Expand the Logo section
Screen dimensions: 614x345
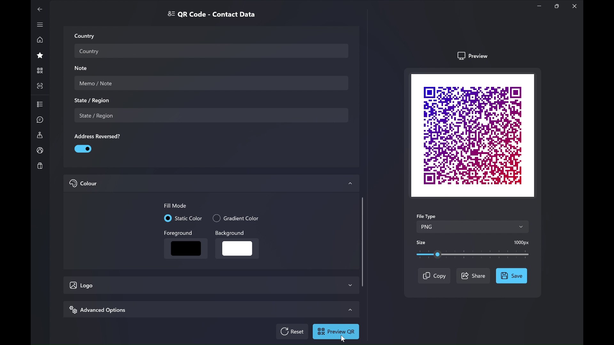point(350,285)
